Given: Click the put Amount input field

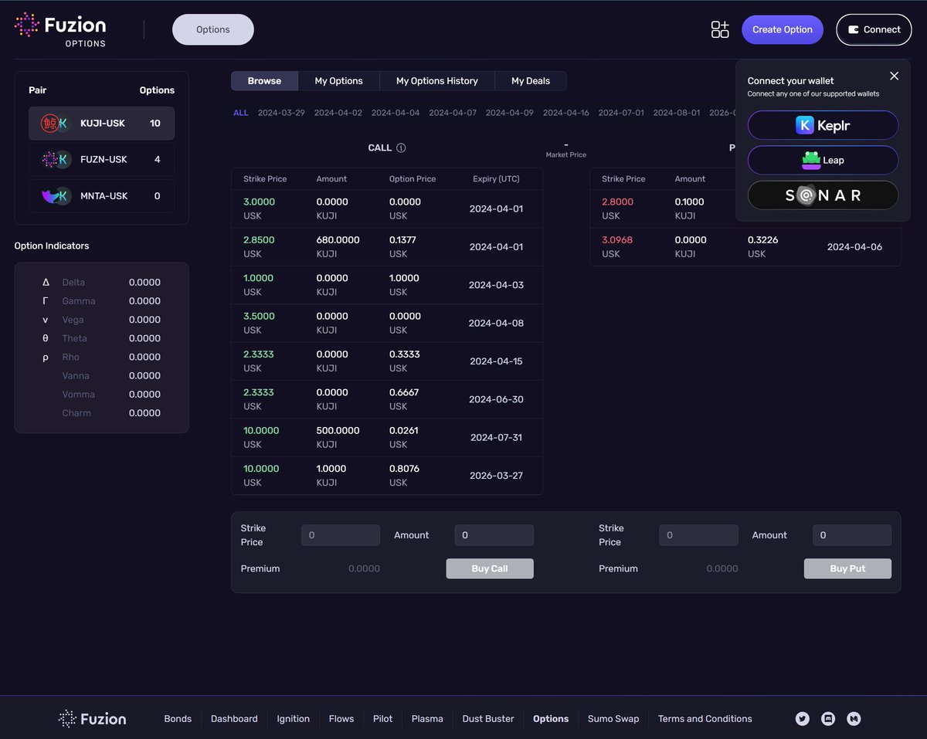Looking at the screenshot, I should click(x=852, y=535).
